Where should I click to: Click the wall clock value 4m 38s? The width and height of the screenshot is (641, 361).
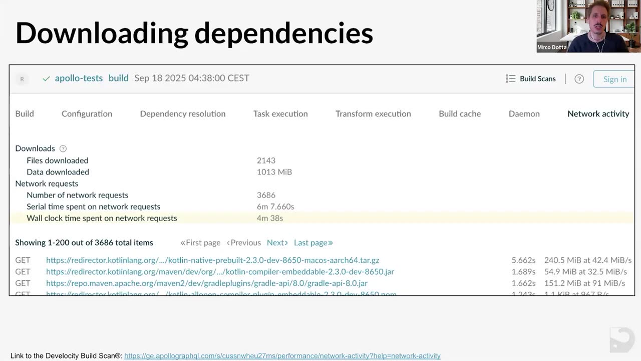(270, 218)
